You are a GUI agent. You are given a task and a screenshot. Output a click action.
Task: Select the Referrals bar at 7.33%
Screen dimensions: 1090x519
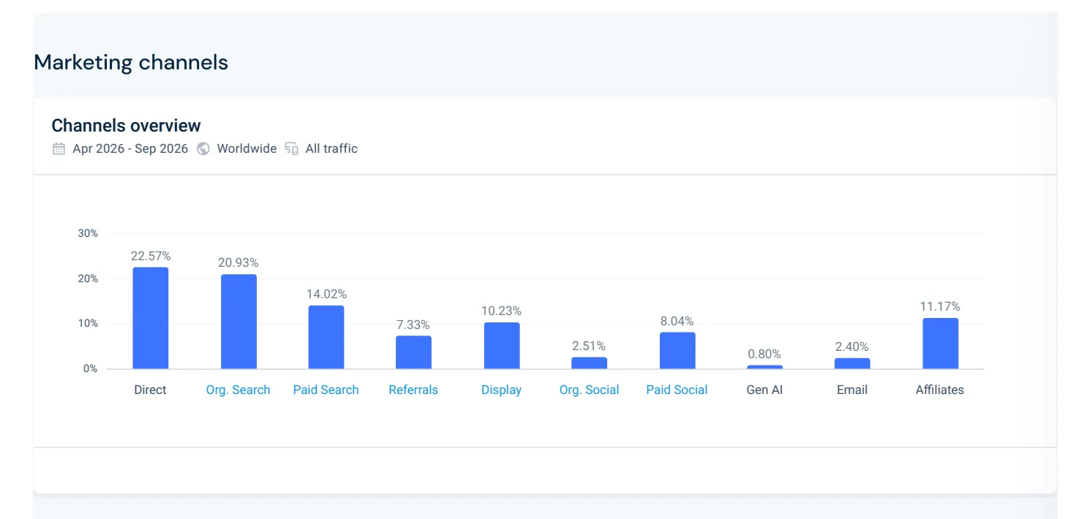[414, 352]
